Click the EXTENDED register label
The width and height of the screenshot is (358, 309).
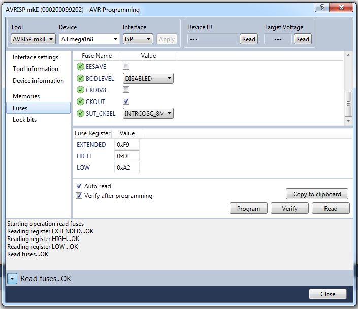(x=91, y=145)
